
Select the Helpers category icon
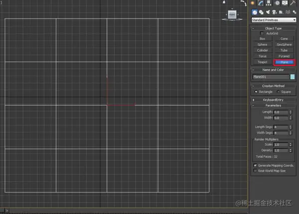281,12
